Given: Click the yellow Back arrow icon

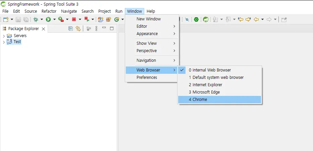Looking at the screenshot, I should 256,19.
